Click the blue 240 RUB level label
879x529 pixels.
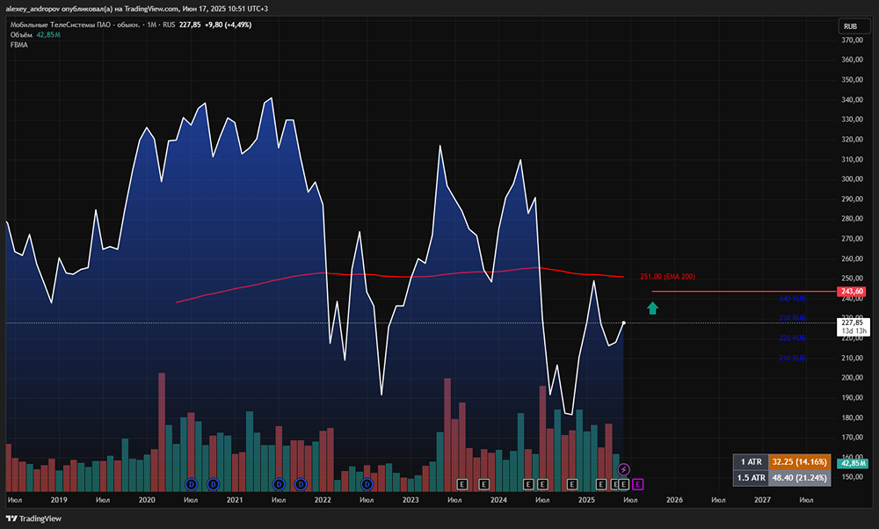(x=792, y=298)
